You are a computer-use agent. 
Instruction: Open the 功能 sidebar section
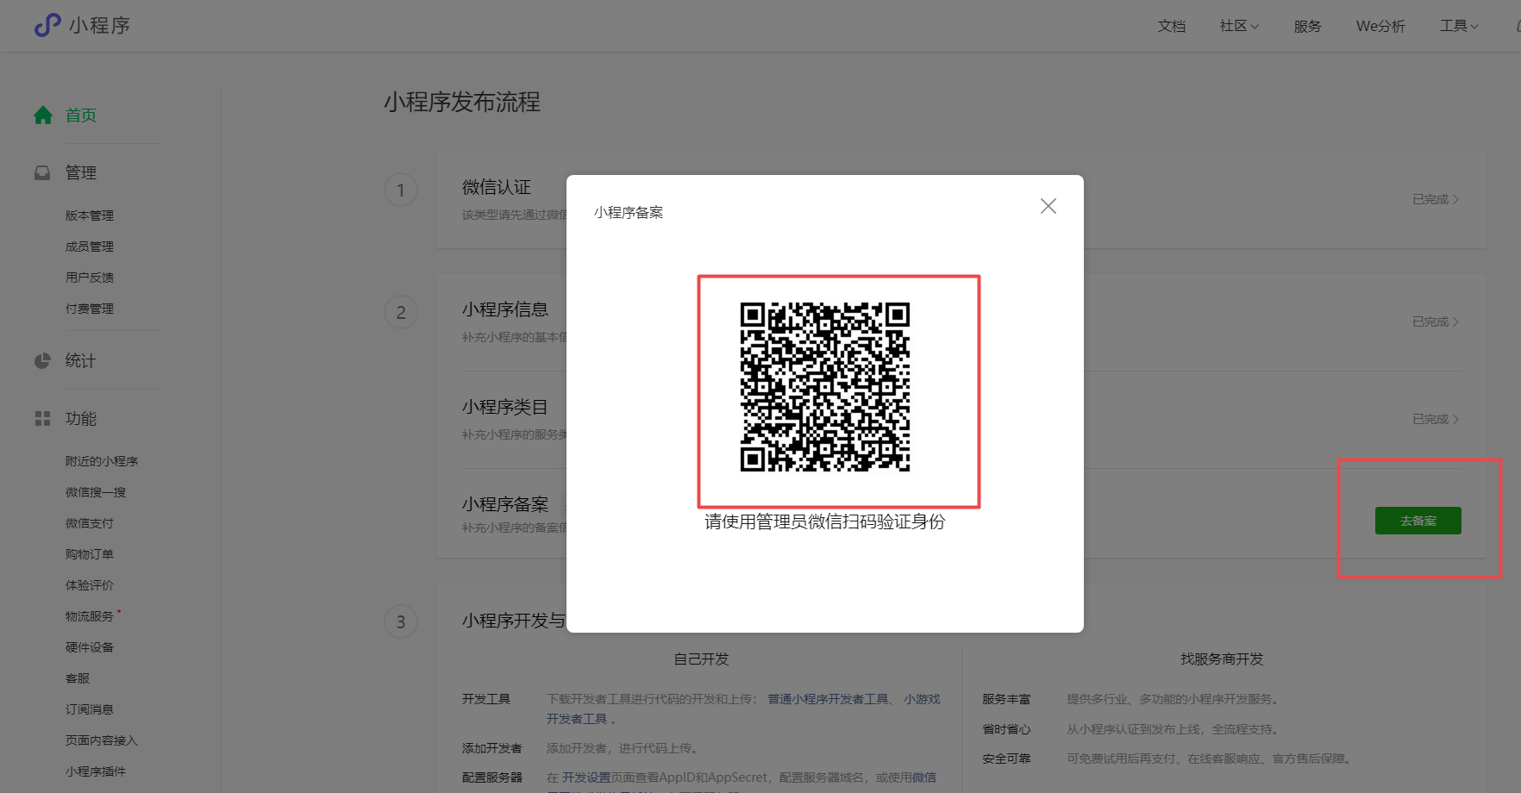tap(81, 419)
